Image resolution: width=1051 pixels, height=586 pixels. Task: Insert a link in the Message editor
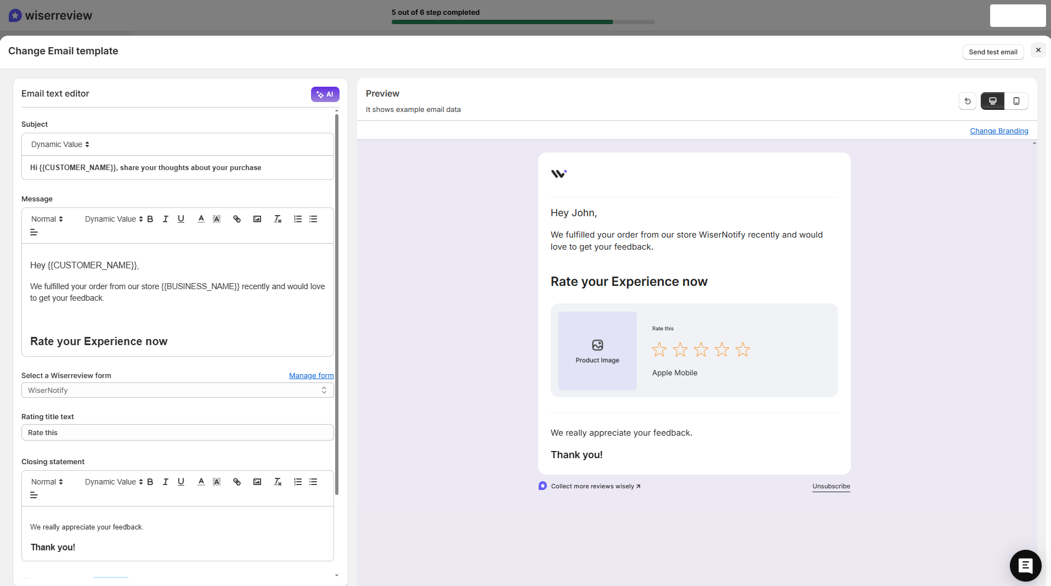pyautogui.click(x=237, y=219)
